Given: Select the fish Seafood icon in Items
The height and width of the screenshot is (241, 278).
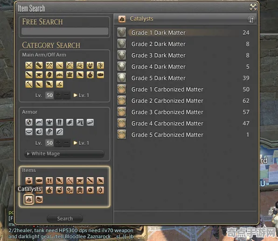Looking at the screenshot, I should click(x=60, y=180).
